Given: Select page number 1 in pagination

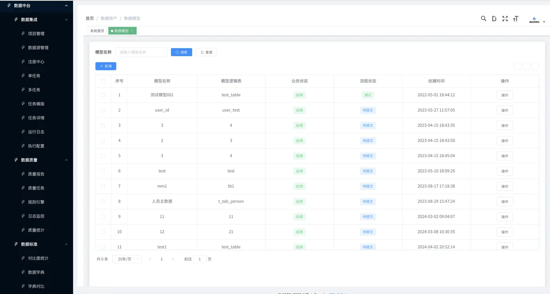Looking at the screenshot, I should 161,259.
